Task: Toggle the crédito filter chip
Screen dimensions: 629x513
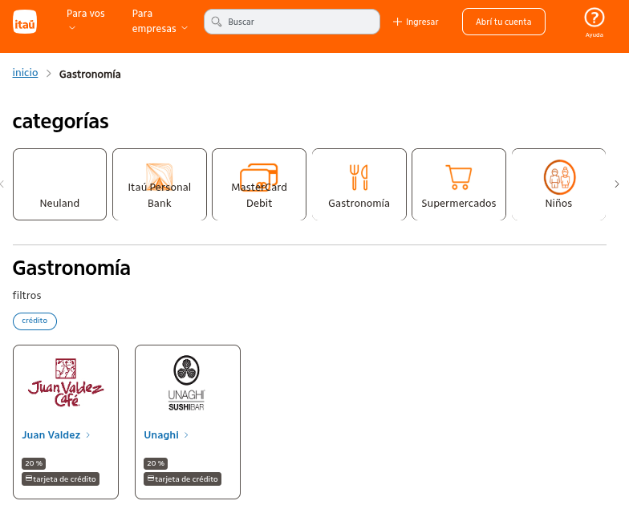Action: pos(34,321)
